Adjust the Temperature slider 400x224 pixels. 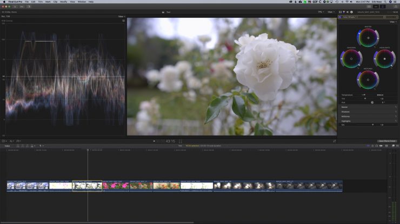tap(363, 95)
